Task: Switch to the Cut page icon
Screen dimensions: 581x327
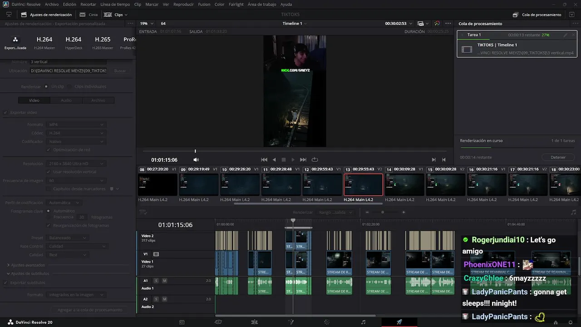Action: tap(218, 322)
